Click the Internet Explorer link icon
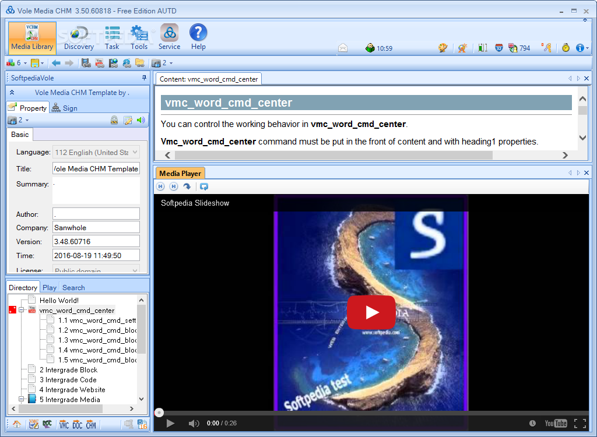 [127, 63]
